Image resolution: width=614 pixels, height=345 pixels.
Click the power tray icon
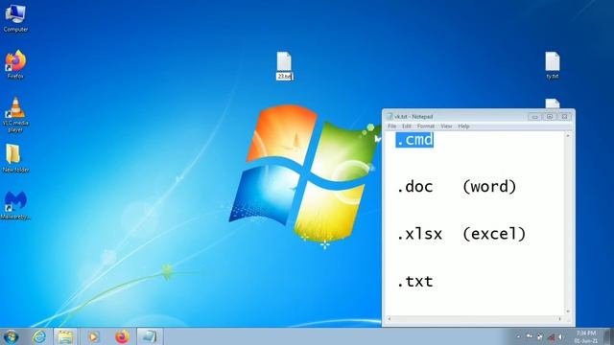pyautogui.click(x=540, y=336)
